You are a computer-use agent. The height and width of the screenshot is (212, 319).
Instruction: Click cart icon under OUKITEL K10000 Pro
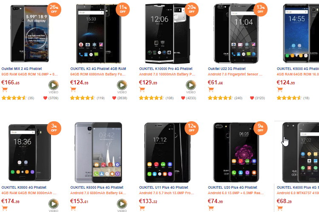(142, 89)
